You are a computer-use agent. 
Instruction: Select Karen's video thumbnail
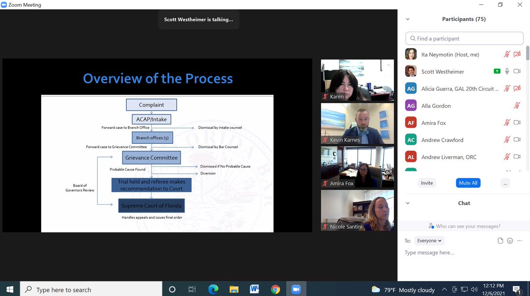pos(357,80)
